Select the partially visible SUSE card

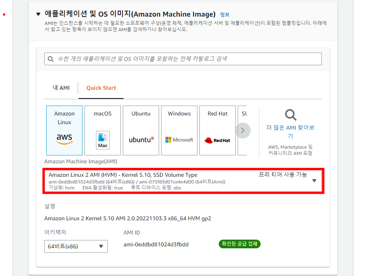coord(242,130)
